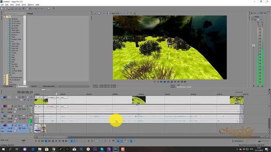Select the Venetian Blinds transition
Screen dimensions: 271x152
tap(17, 71)
